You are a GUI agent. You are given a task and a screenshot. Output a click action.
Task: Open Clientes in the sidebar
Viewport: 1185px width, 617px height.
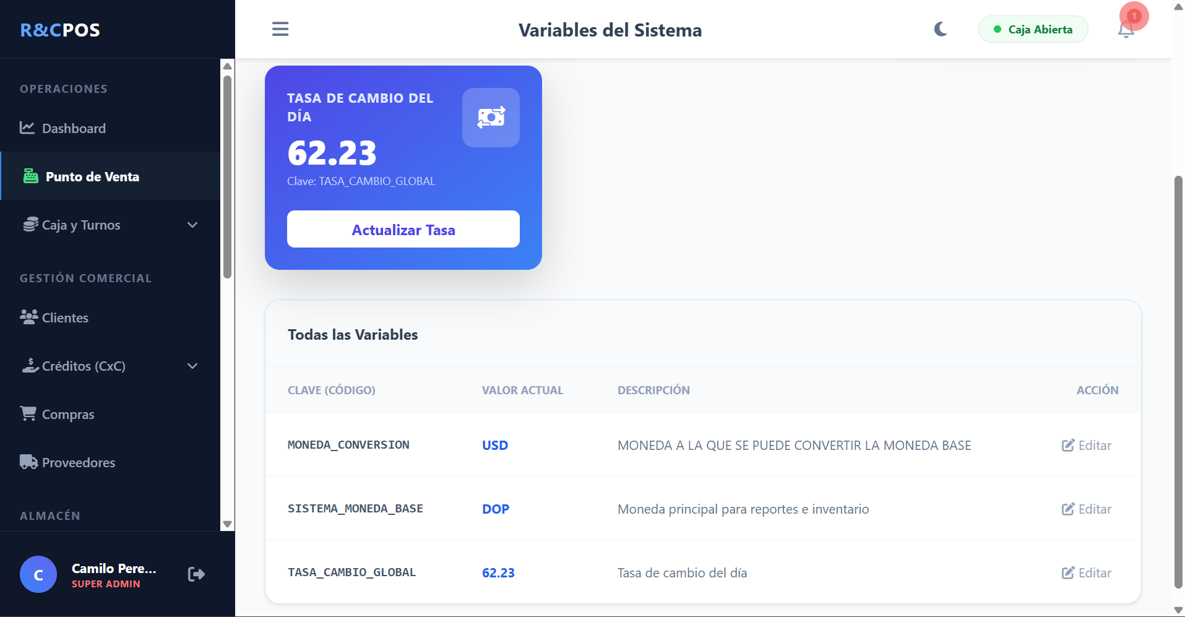pyautogui.click(x=110, y=317)
